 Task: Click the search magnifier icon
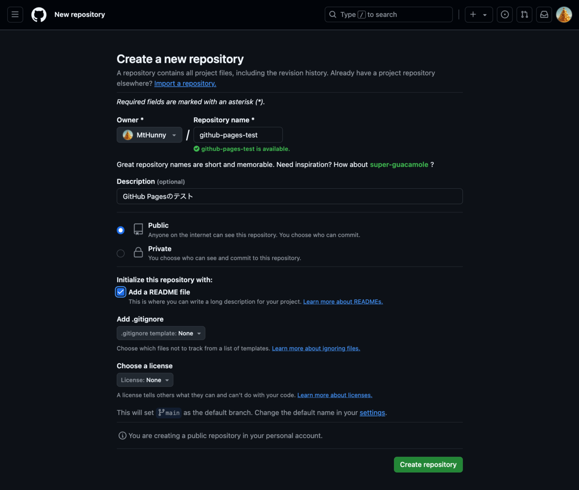[x=333, y=14]
